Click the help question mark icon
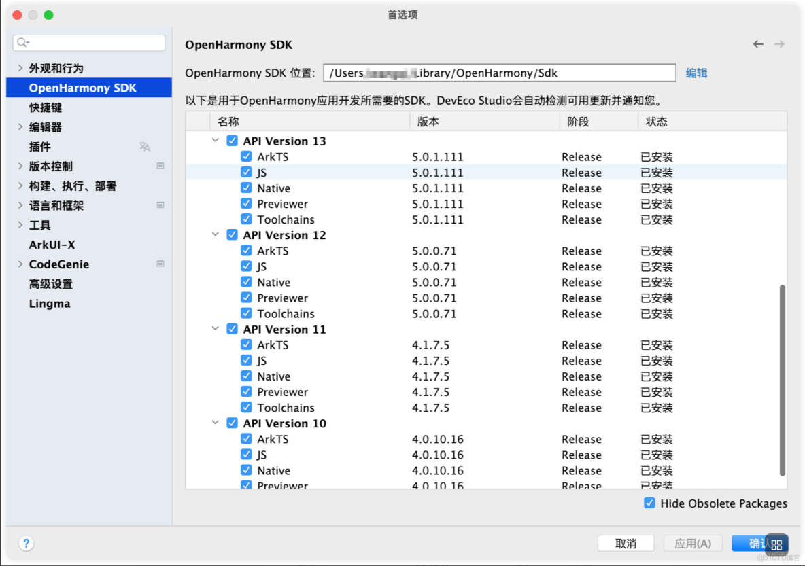 tap(26, 543)
